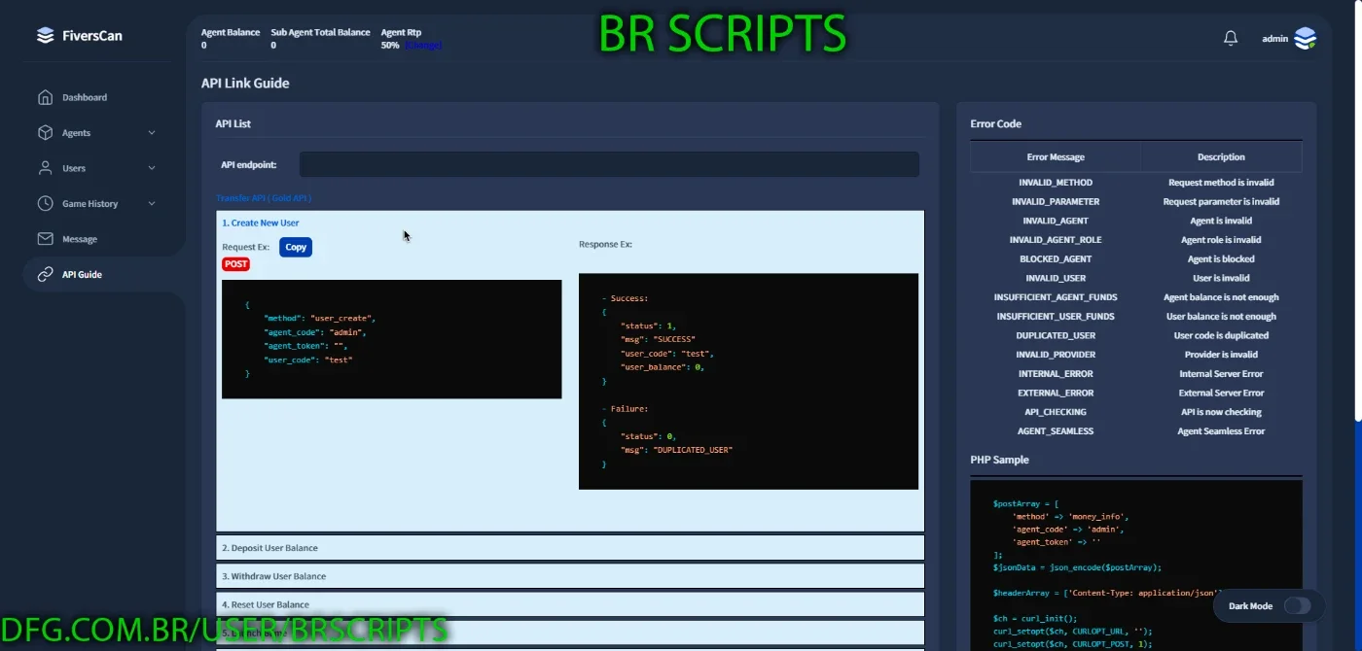Expand the Game History chevron
Image resolution: width=1362 pixels, height=651 pixels.
(x=152, y=204)
